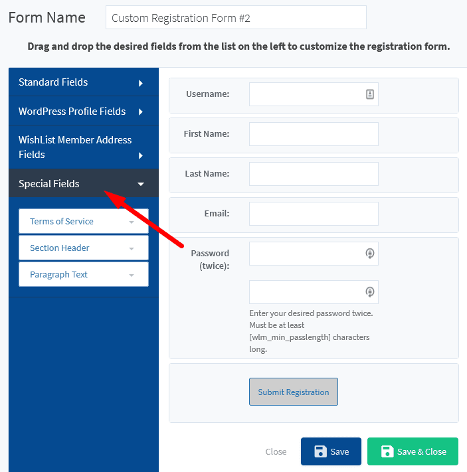This screenshot has width=467, height=472.
Task: Click the key icon in second password field
Action: point(370,291)
